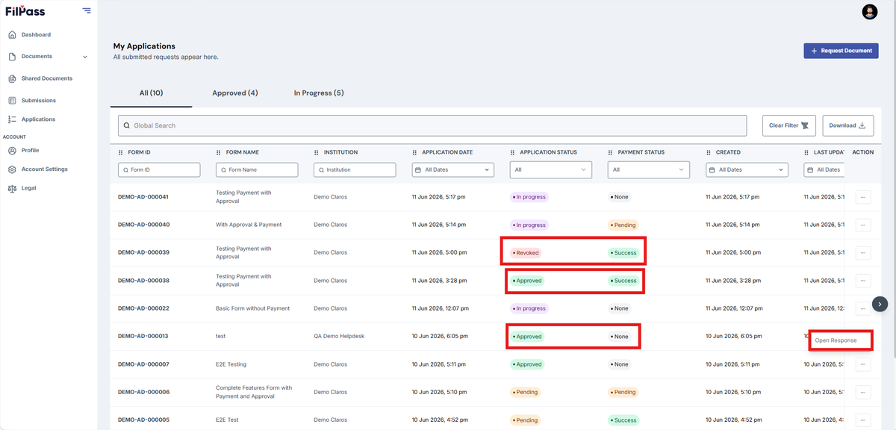Click the Payment Status column drag handle
Viewport: 896px width, 430px height.
pyautogui.click(x=611, y=152)
